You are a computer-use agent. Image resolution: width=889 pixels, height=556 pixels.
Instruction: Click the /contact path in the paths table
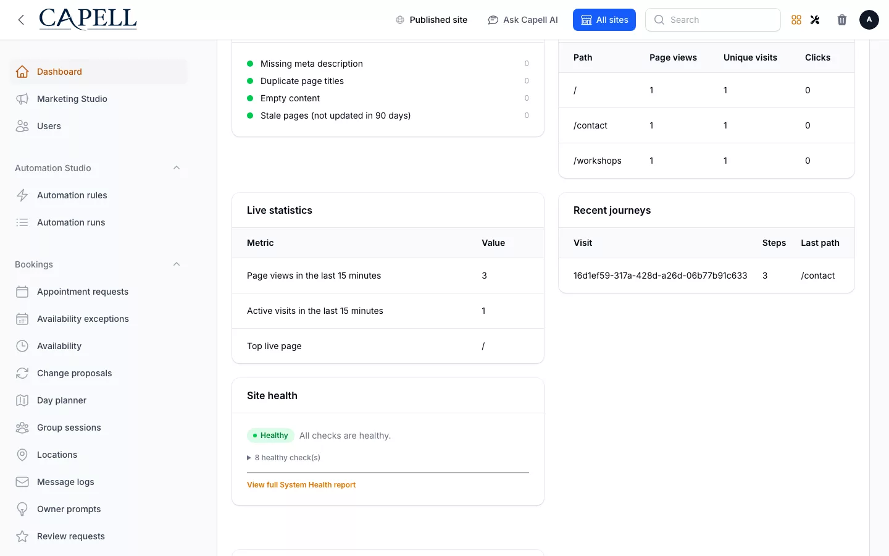coord(590,125)
